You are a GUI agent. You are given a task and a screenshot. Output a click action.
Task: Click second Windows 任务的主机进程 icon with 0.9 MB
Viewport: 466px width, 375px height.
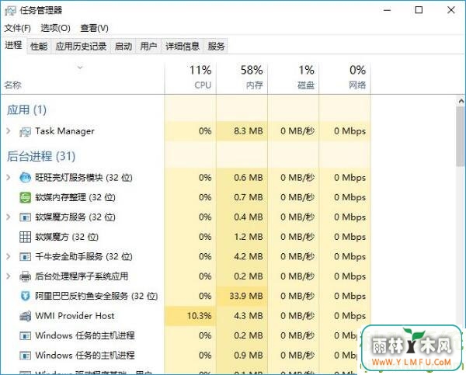(x=25, y=356)
